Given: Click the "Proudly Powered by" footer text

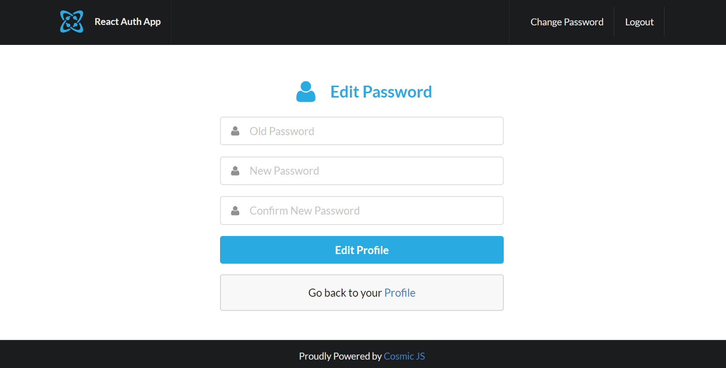Looking at the screenshot, I should coord(340,356).
